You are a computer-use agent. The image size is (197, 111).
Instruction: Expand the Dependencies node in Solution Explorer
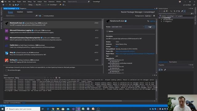(161, 20)
